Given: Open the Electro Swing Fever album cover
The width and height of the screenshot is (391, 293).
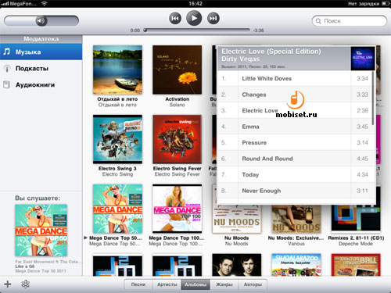Looking at the screenshot, I should (x=178, y=139).
